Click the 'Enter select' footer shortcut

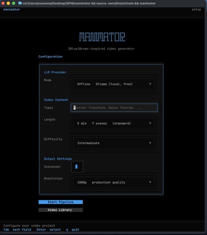[x=49, y=230]
